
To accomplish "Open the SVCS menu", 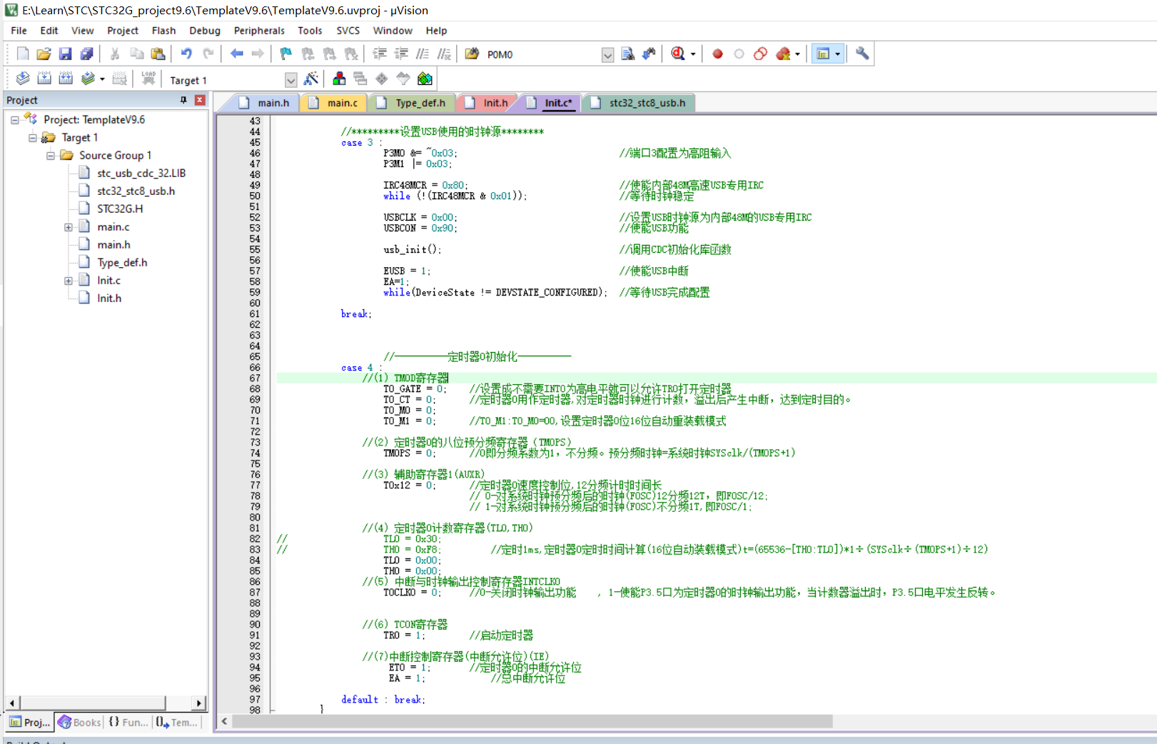I will [x=348, y=31].
